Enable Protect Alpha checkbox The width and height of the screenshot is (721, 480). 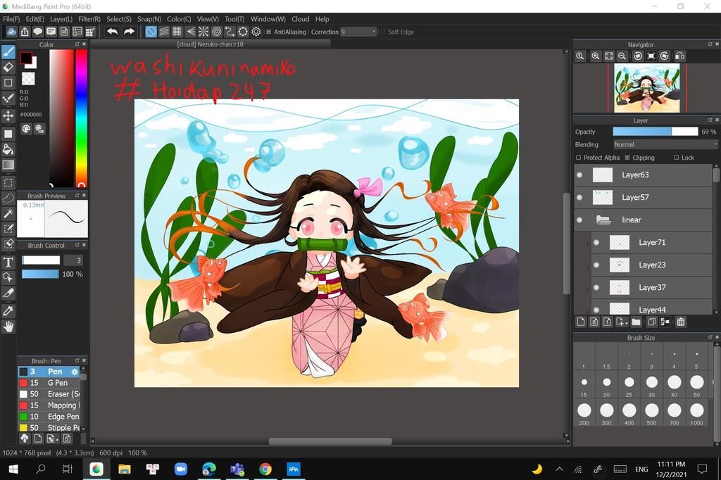click(579, 158)
